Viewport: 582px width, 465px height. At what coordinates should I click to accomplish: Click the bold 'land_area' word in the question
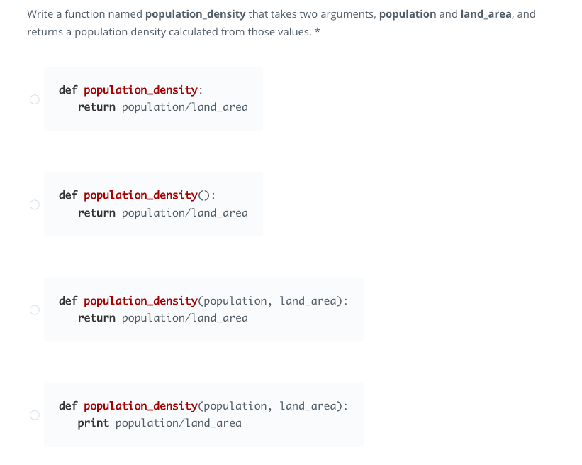486,14
